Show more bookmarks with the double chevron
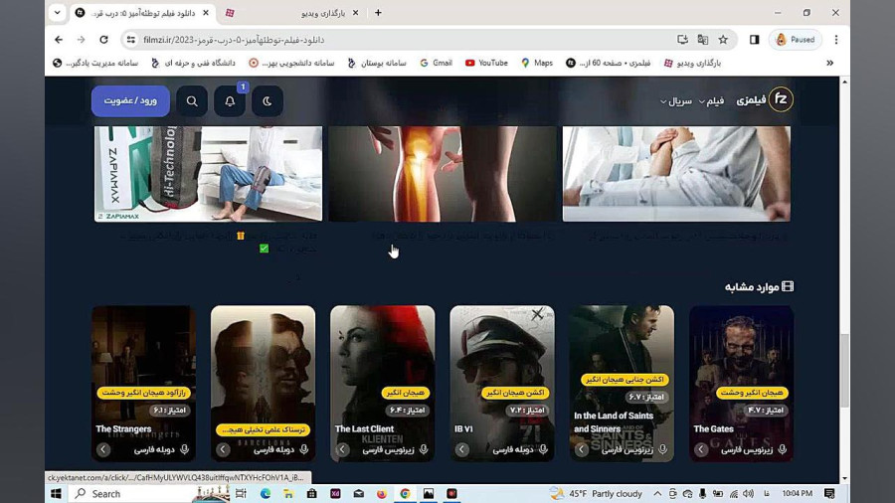895x503 pixels. (x=830, y=63)
